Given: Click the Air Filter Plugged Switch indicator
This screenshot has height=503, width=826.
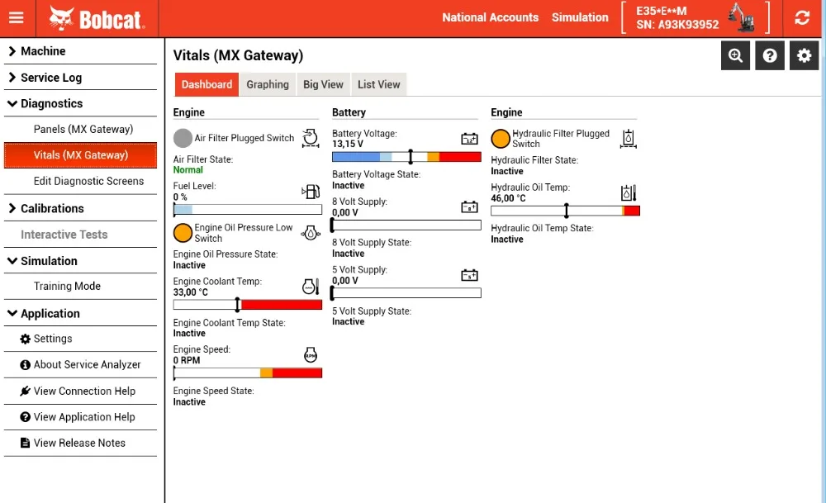Looking at the screenshot, I should pyautogui.click(x=183, y=138).
